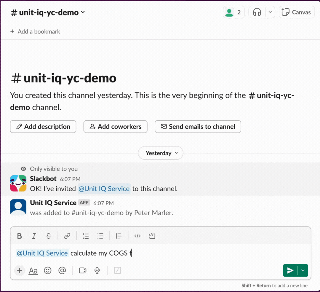The height and width of the screenshot is (292, 320).
Task: Toggle italic text formatting
Action: [34, 236]
